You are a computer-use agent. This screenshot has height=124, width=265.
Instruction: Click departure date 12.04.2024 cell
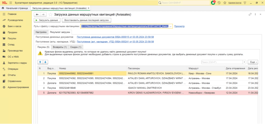pos(236,93)
